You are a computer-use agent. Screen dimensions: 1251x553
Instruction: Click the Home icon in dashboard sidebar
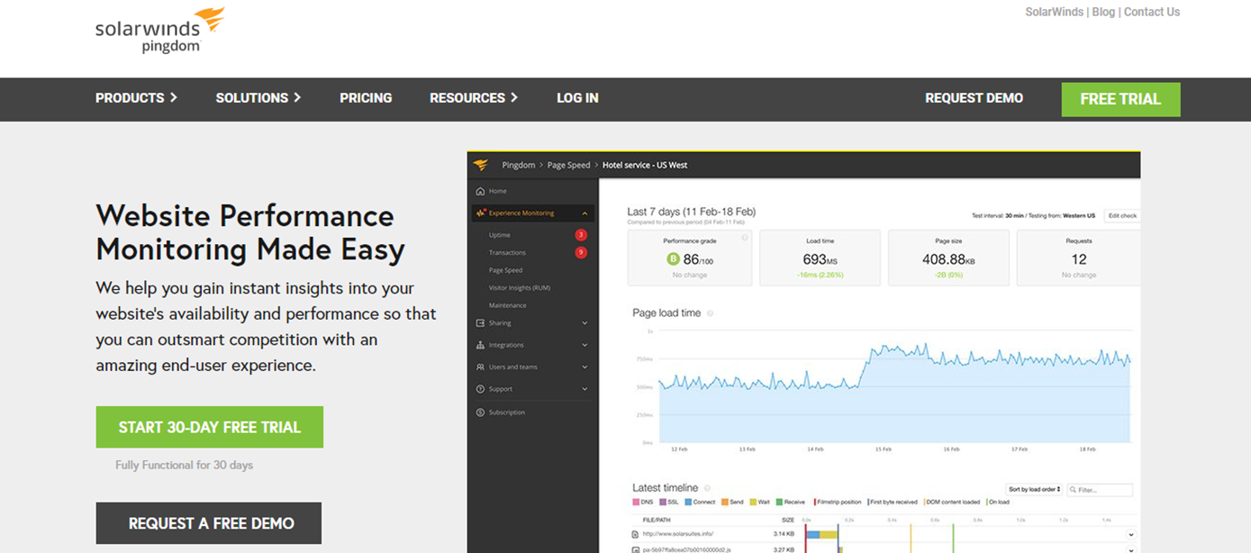[480, 191]
